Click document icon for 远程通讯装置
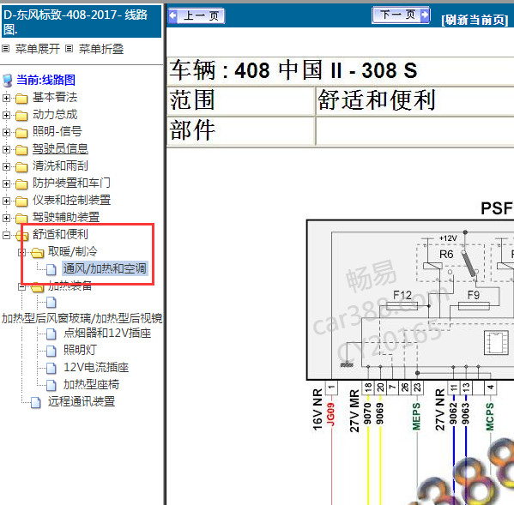The image size is (514, 505). click(36, 402)
